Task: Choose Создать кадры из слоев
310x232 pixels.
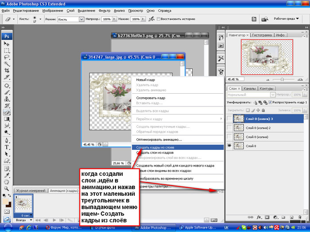Action: (x=178, y=147)
